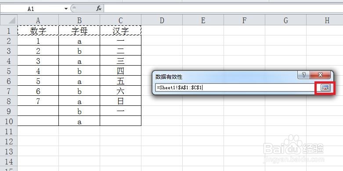
Task: Click the Name Box showing A1
Action: [x=31, y=9]
